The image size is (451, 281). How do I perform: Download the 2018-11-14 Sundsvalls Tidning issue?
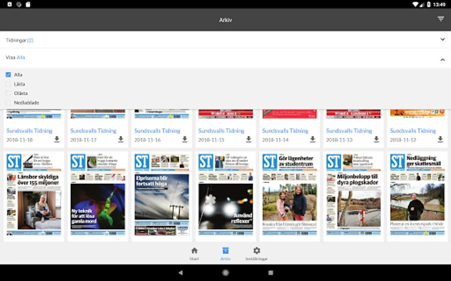313,139
